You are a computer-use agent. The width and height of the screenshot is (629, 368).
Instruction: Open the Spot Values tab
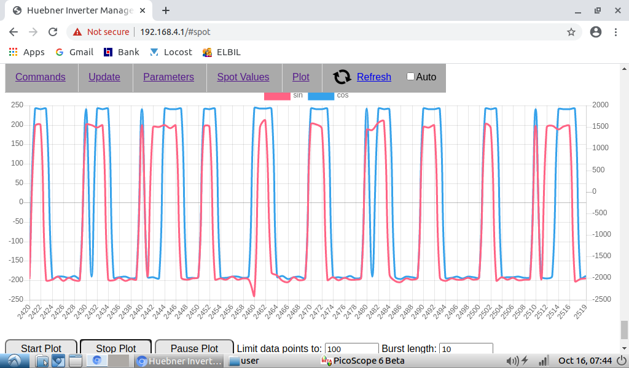tap(243, 77)
